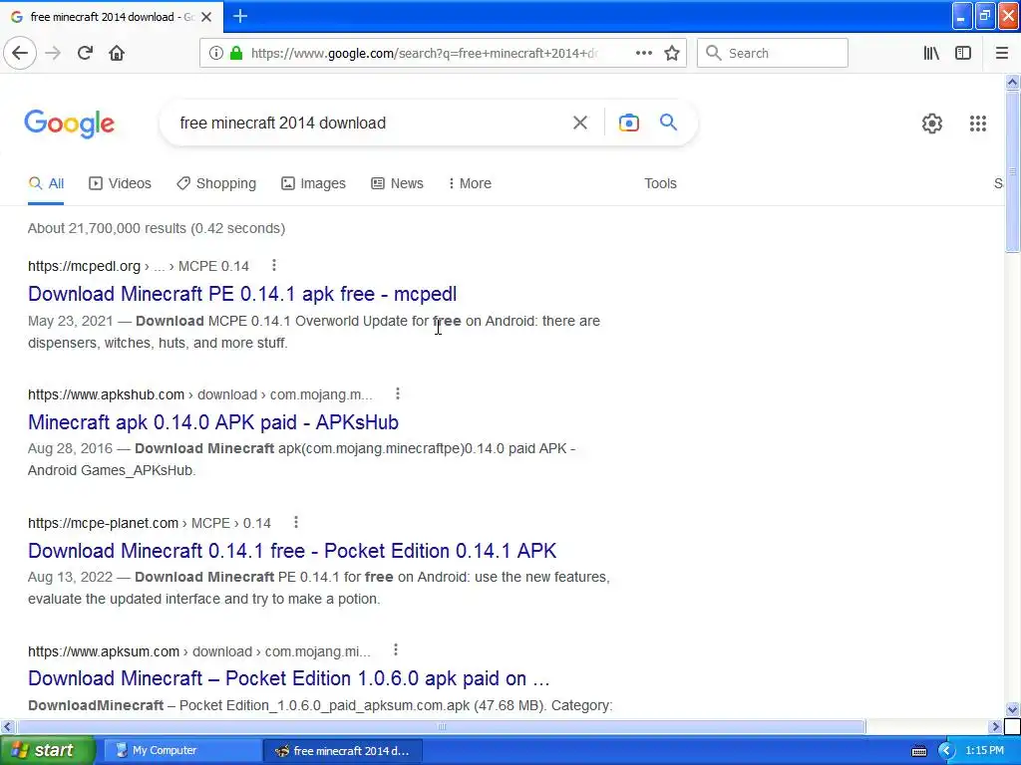The image size is (1021, 765).
Task: Click the https://www.apksum.com breadcrumb URL
Action: [104, 651]
